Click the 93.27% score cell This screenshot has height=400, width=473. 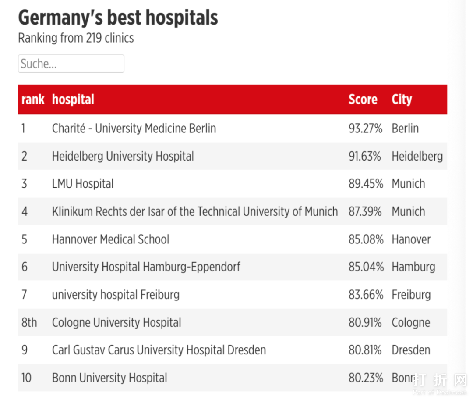(365, 129)
